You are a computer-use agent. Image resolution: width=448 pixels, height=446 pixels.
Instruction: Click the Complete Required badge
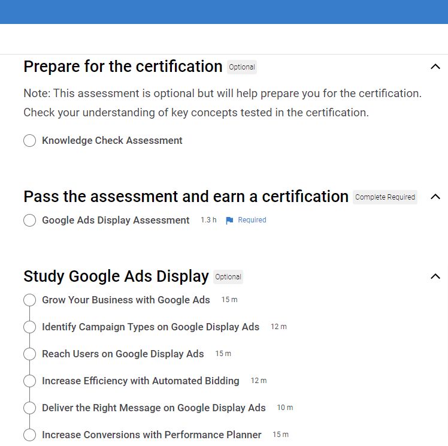click(385, 197)
